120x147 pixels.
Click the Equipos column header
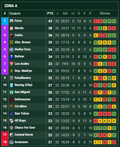pos(15,13)
